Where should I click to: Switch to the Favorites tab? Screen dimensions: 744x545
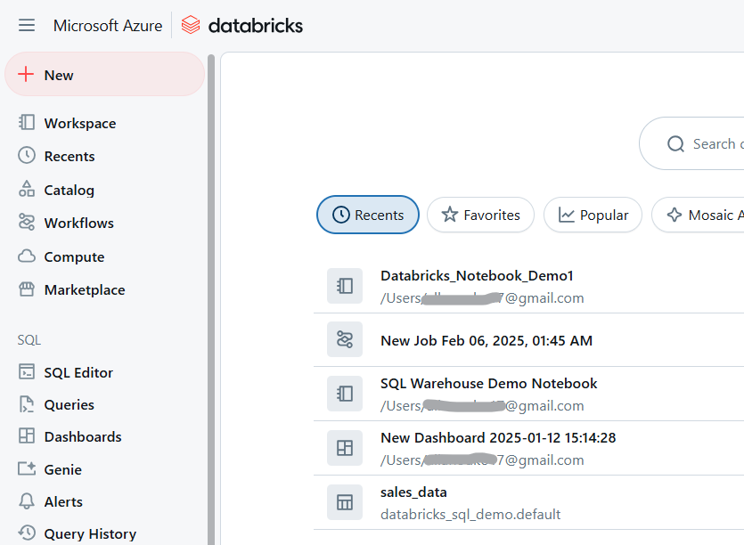(480, 215)
